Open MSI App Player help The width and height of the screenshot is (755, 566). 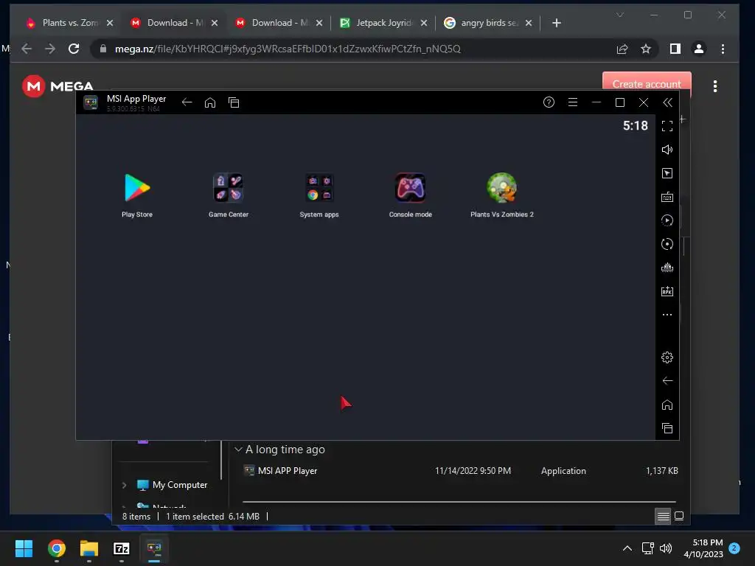tap(549, 102)
